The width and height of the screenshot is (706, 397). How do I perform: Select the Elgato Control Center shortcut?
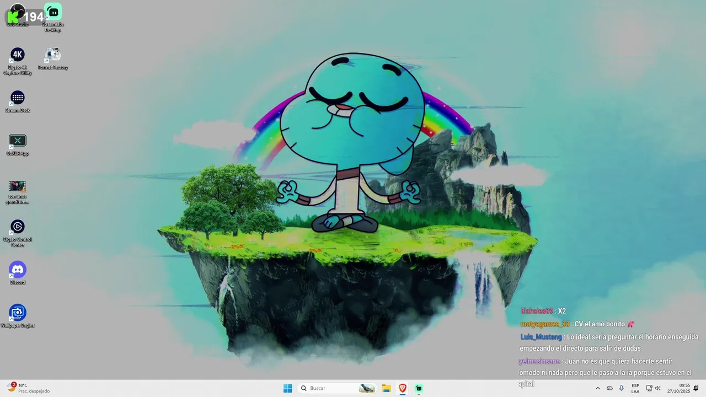point(18,233)
